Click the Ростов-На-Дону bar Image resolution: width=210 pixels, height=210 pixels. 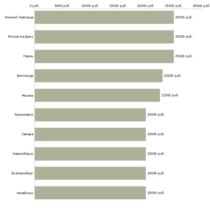104,37
